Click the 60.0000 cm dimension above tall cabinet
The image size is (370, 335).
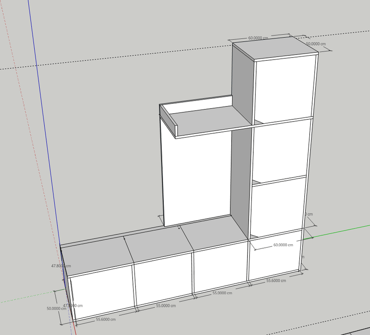[258, 38]
